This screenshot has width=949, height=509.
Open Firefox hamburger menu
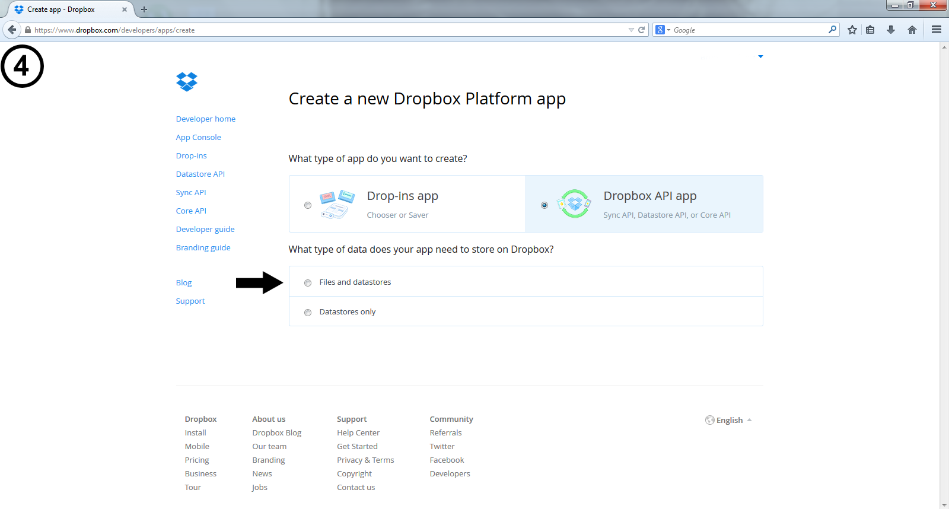[937, 30]
